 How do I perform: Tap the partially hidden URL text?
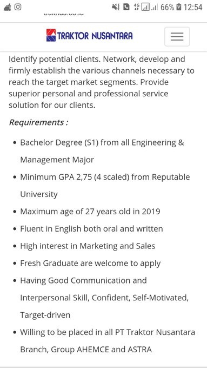(x=64, y=14)
